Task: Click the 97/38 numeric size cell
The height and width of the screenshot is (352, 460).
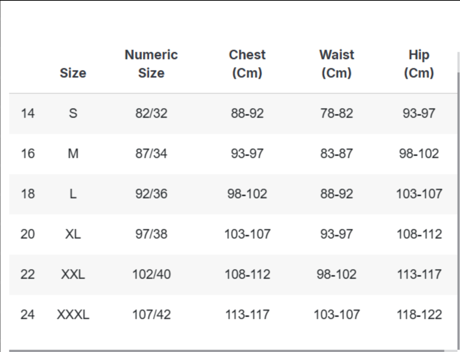Action: (151, 234)
